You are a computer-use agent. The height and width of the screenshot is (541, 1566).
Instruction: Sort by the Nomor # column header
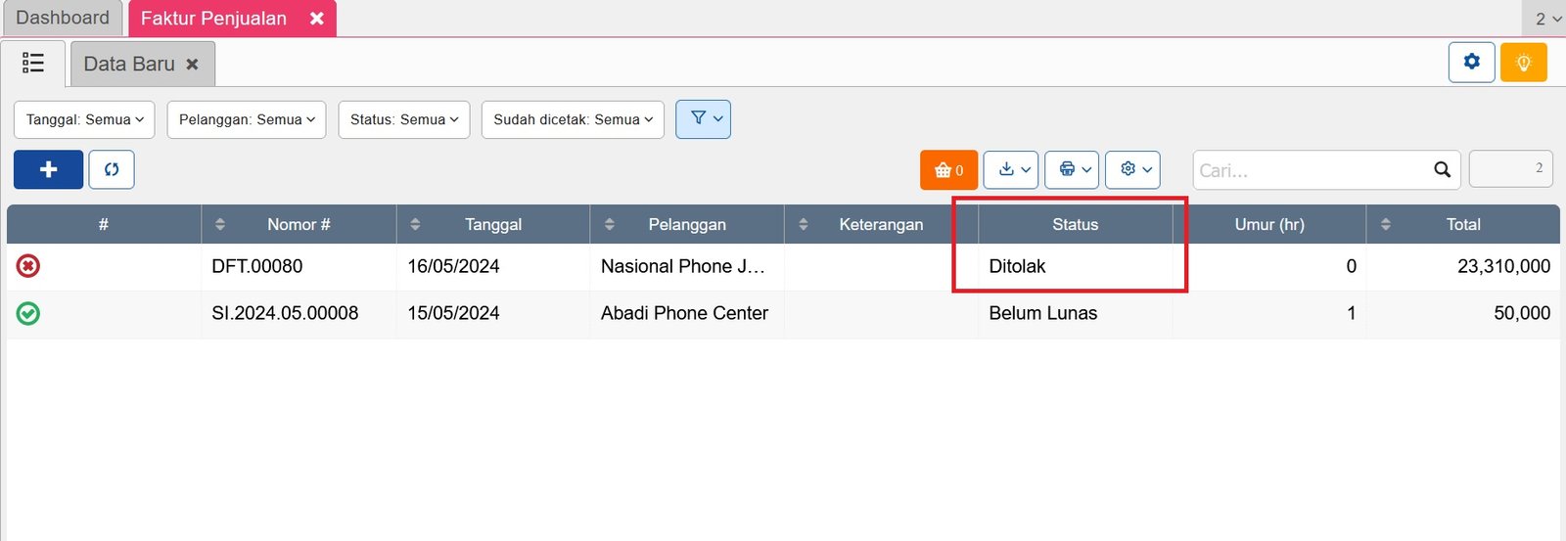tap(299, 225)
